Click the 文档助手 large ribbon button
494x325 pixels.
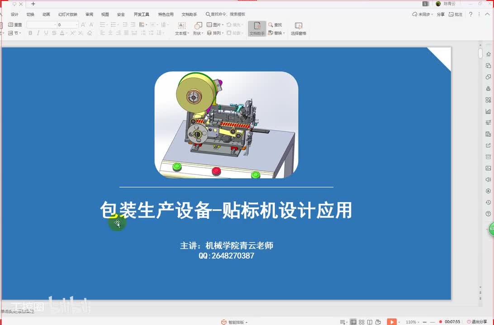(x=257, y=29)
